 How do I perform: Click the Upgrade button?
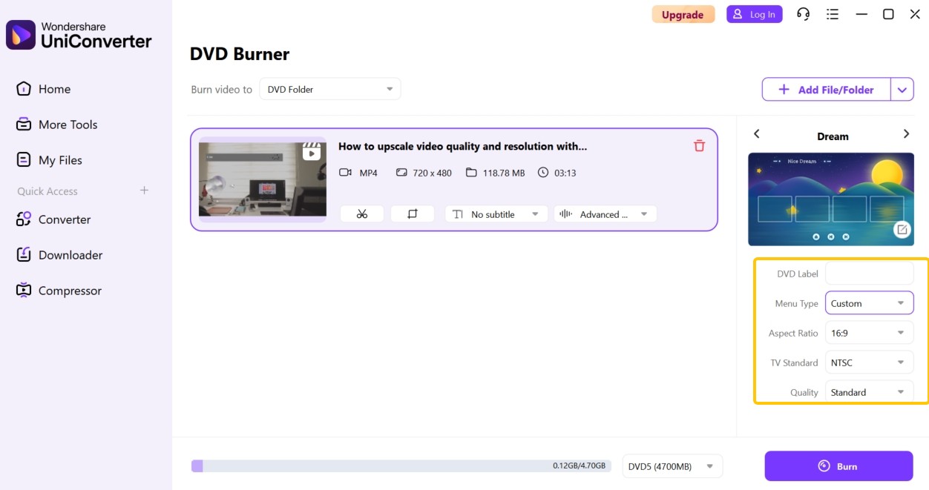point(683,15)
